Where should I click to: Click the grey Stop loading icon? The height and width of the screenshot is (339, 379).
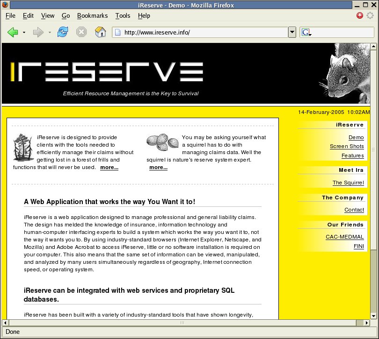(81, 32)
